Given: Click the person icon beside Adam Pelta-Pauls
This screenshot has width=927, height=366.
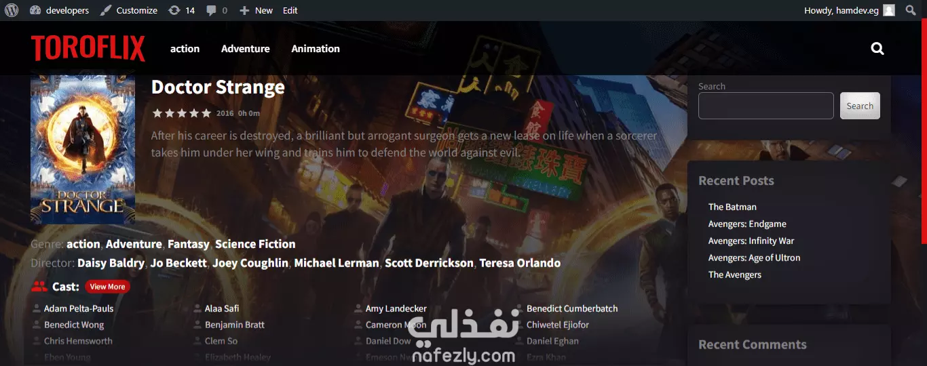Looking at the screenshot, I should point(37,308).
